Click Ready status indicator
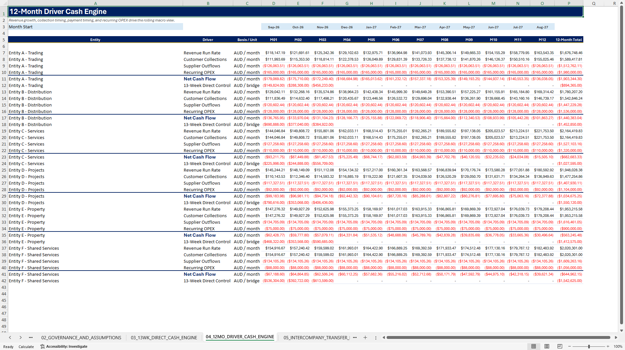The image size is (625, 350). pos(8,347)
